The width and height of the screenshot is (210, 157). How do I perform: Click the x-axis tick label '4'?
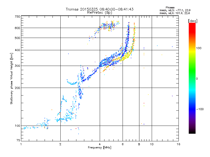coord(100,144)
